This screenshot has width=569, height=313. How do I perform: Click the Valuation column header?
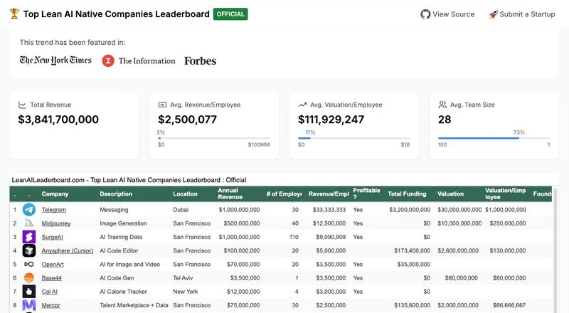(x=450, y=194)
